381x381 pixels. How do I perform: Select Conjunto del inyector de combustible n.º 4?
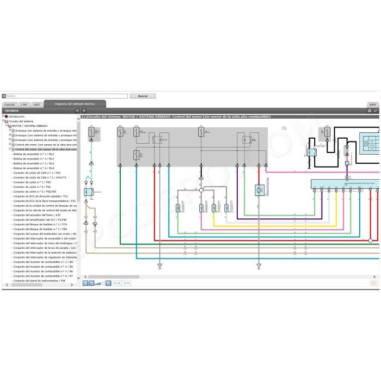(x=43, y=276)
